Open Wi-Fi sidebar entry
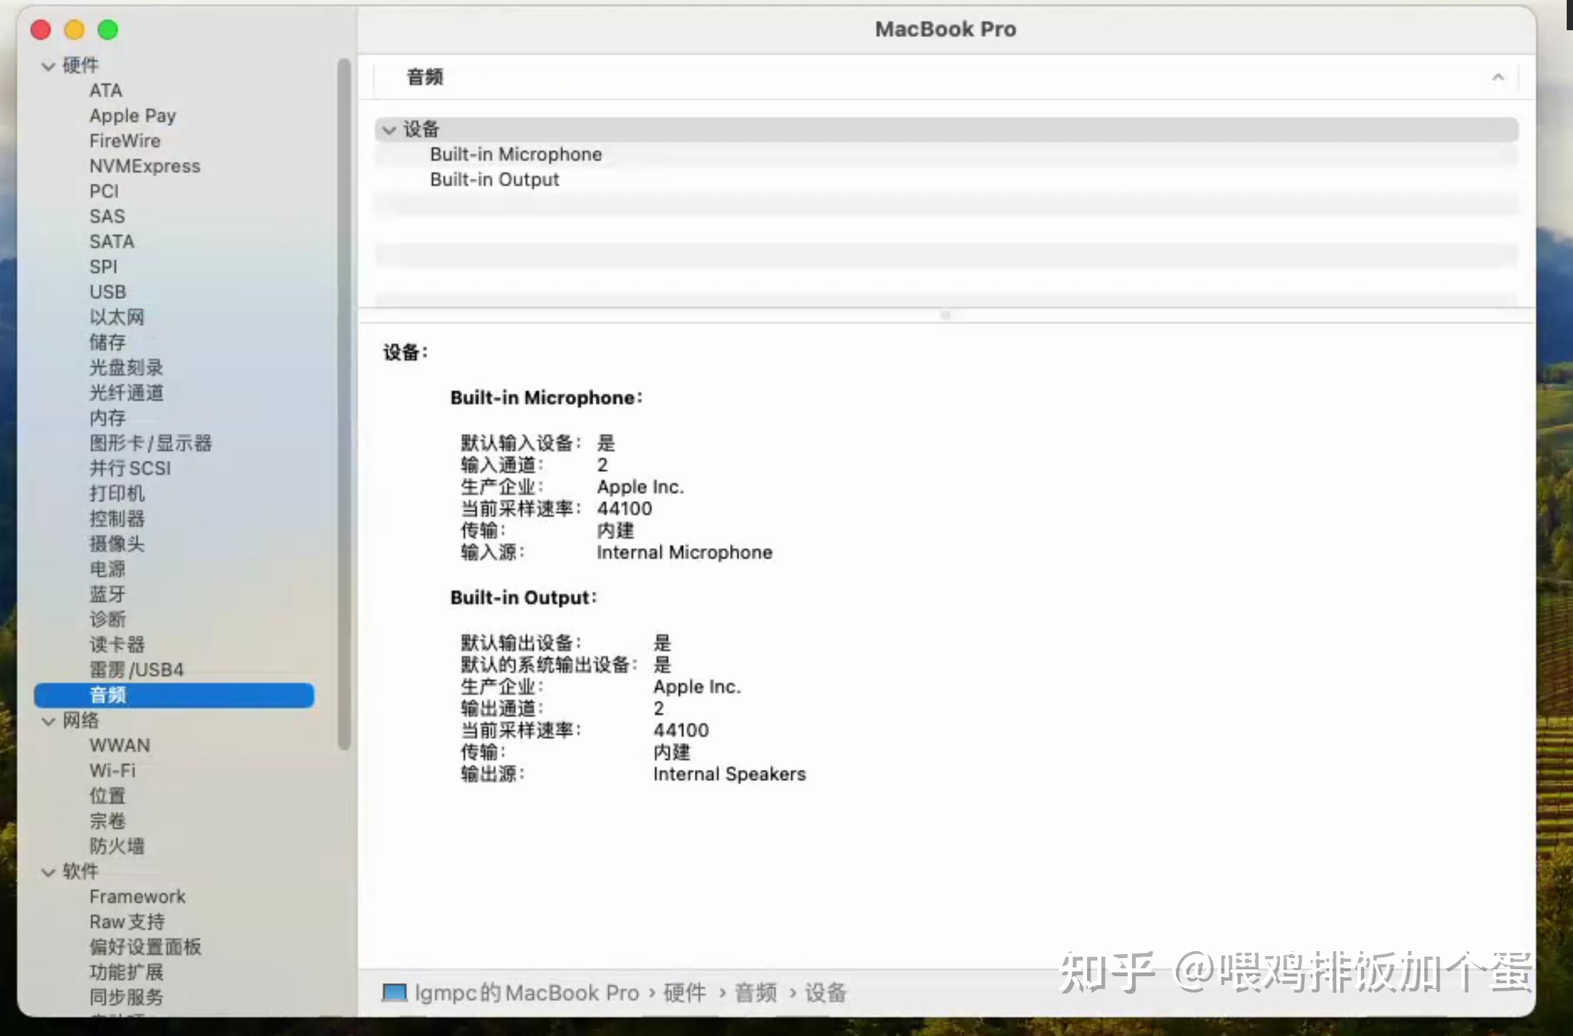 [113, 770]
